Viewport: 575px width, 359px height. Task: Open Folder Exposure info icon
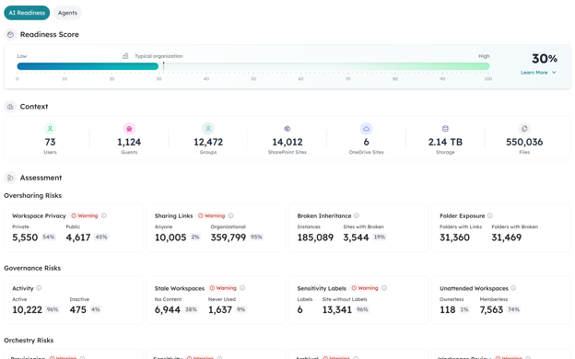[490, 215]
